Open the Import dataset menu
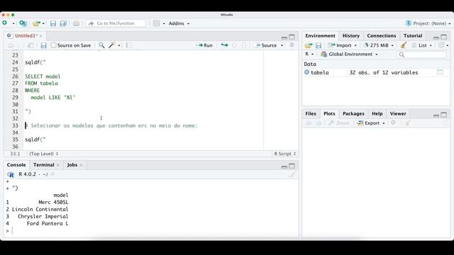Viewport: 454px width, 255px height. (x=343, y=45)
